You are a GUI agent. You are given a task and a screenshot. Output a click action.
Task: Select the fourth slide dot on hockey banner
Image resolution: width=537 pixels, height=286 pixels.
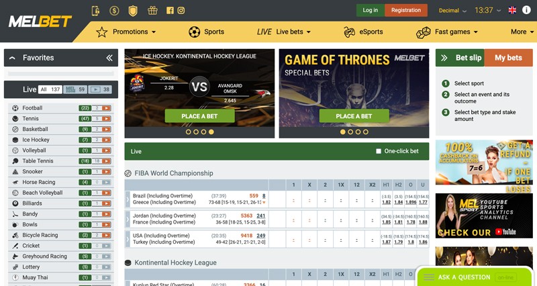pyautogui.click(x=211, y=132)
